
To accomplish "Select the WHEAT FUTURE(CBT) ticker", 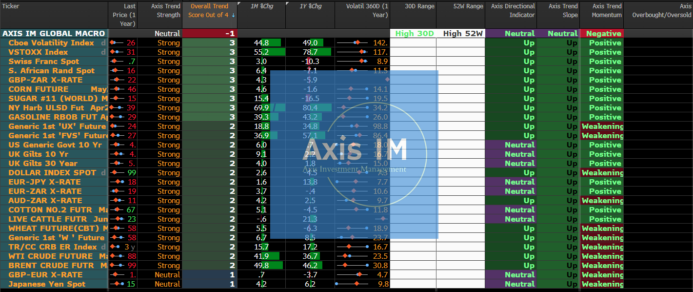I will (54, 229).
